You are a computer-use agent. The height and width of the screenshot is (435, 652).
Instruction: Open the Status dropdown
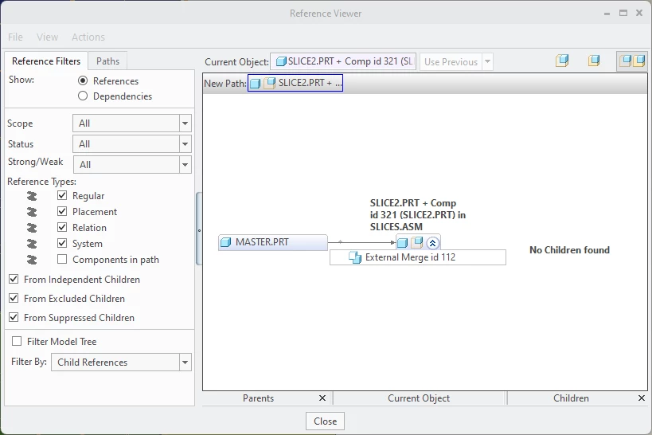185,144
